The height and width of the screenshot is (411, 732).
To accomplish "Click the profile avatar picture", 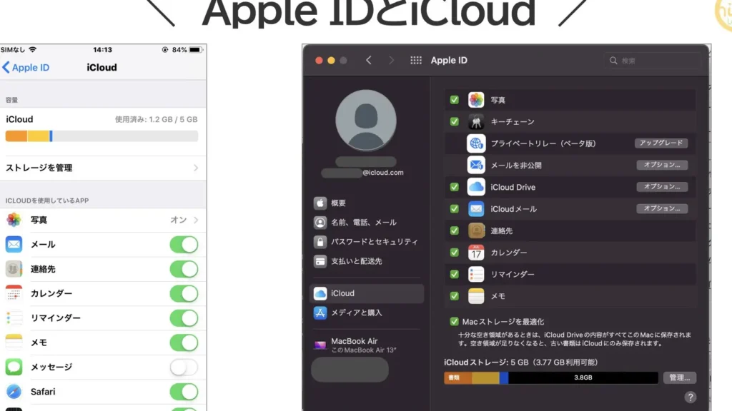I will click(x=366, y=120).
